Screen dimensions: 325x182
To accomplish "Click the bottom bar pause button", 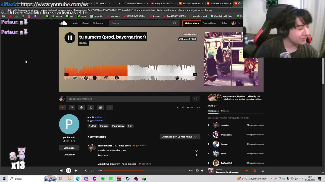I will (69, 171).
